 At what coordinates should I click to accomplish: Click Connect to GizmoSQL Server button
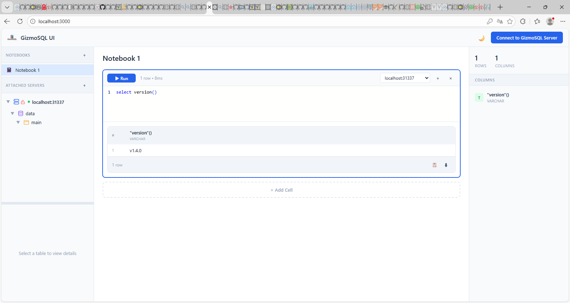527,38
